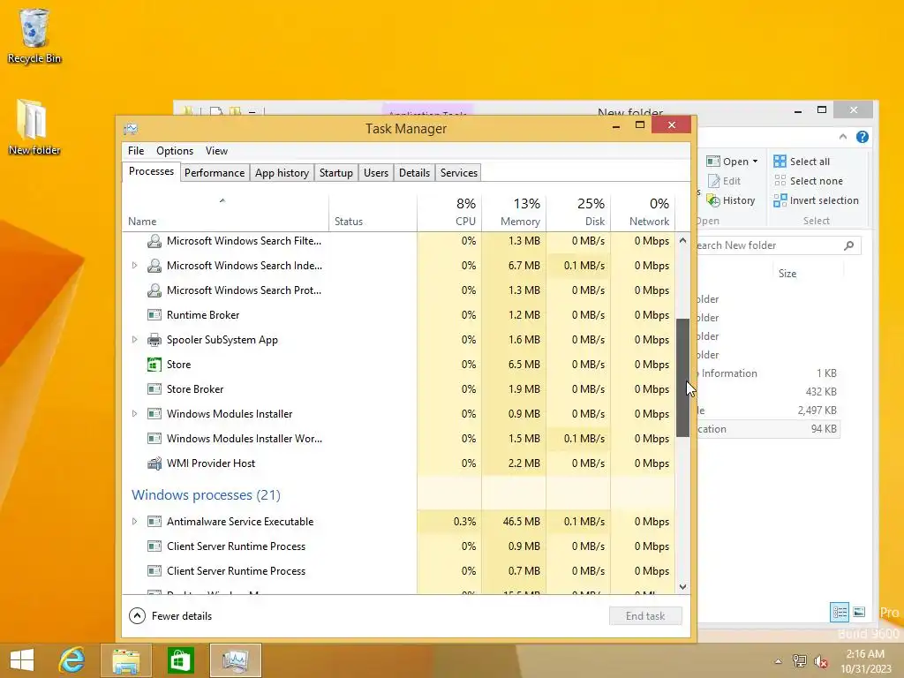Screen dimensions: 904x678
Task: Open the Recycle Bin desktop icon
Action: (x=34, y=34)
